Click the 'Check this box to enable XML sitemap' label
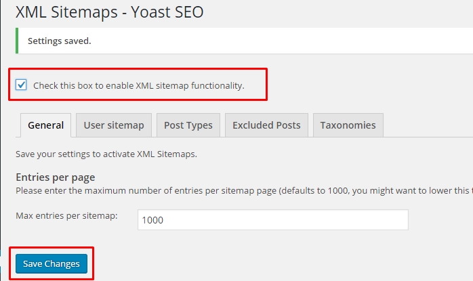The height and width of the screenshot is (281, 473). (139, 85)
